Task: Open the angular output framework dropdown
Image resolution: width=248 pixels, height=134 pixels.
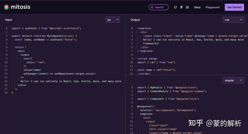Action: tap(233, 81)
